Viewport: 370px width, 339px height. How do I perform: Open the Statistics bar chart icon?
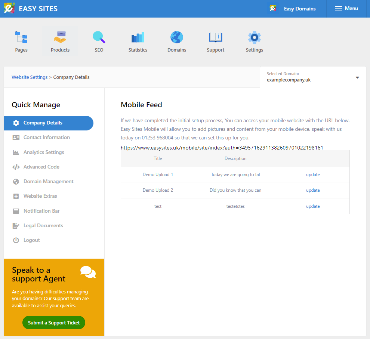[138, 37]
